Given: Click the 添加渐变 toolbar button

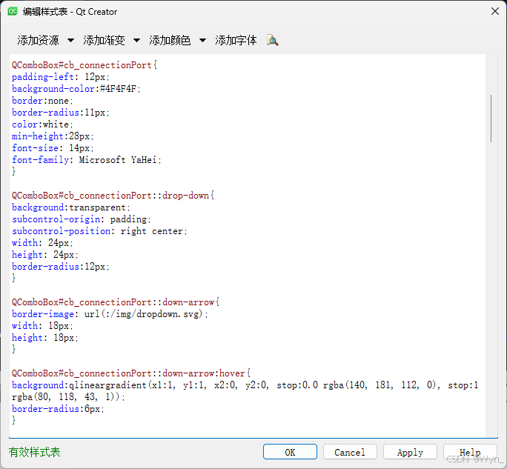Looking at the screenshot, I should (104, 41).
